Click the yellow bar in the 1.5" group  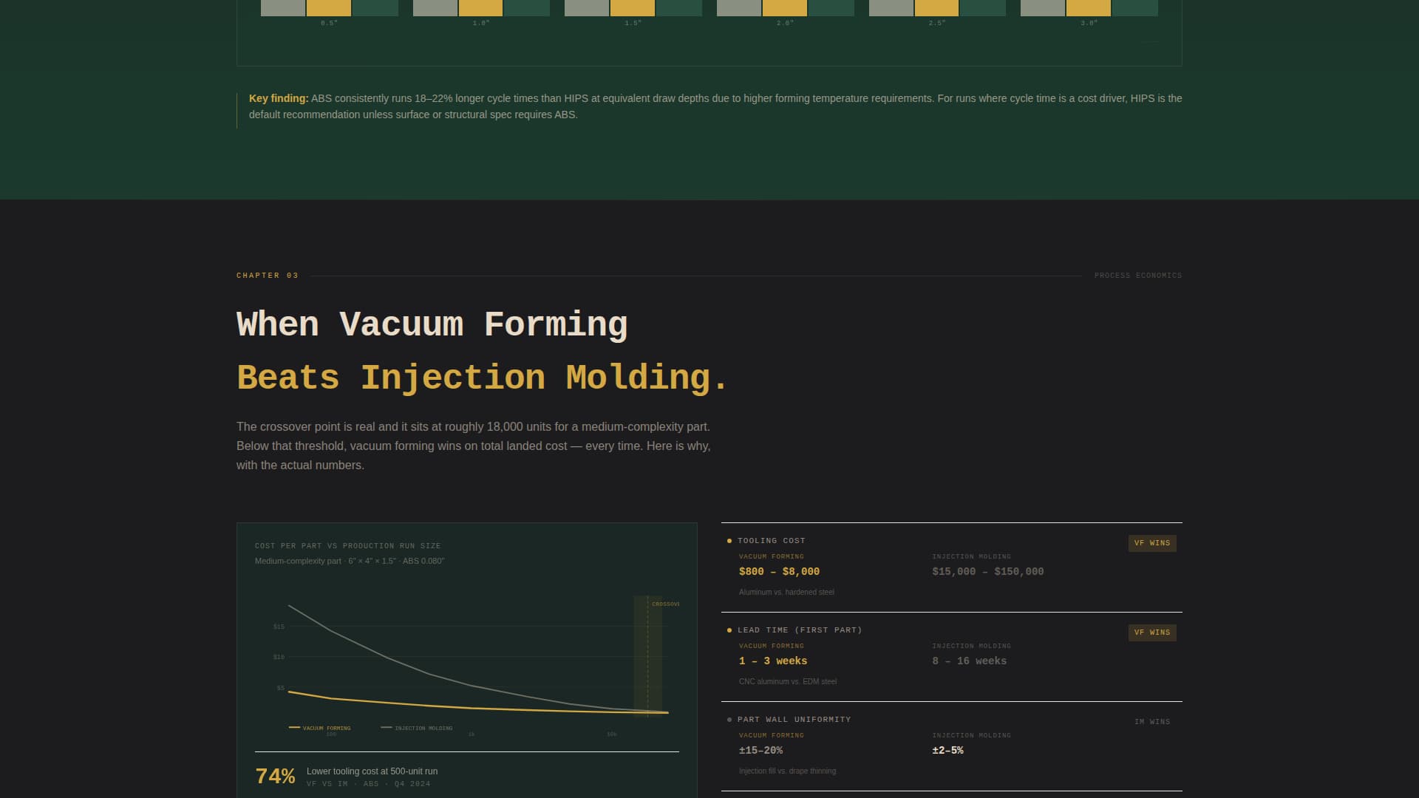pyautogui.click(x=631, y=7)
